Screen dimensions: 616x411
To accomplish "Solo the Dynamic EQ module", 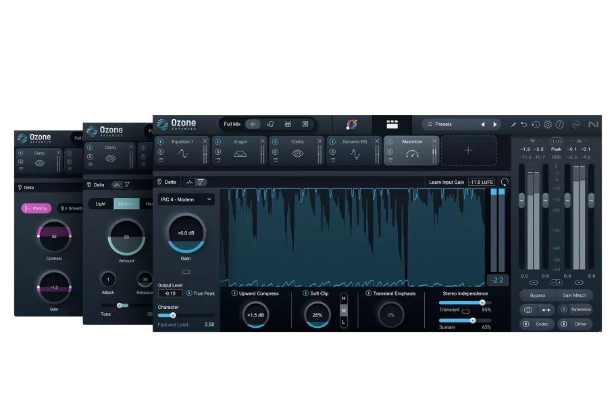I will (x=333, y=152).
